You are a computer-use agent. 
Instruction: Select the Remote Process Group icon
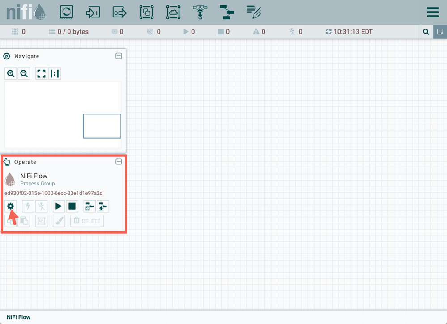pyautogui.click(x=173, y=12)
